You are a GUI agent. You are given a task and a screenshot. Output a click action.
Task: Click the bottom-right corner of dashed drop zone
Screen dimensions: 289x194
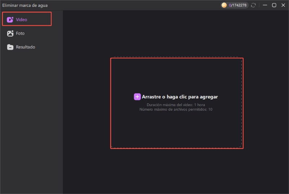240,146
